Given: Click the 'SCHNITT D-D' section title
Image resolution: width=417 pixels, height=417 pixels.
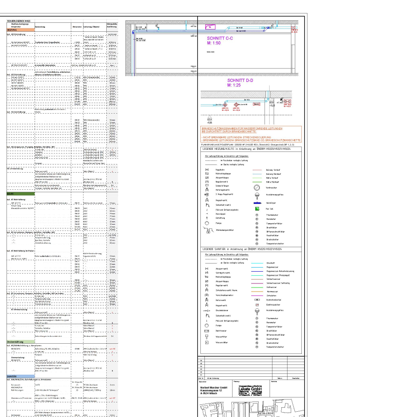Looking at the screenshot, I should (x=240, y=80).
